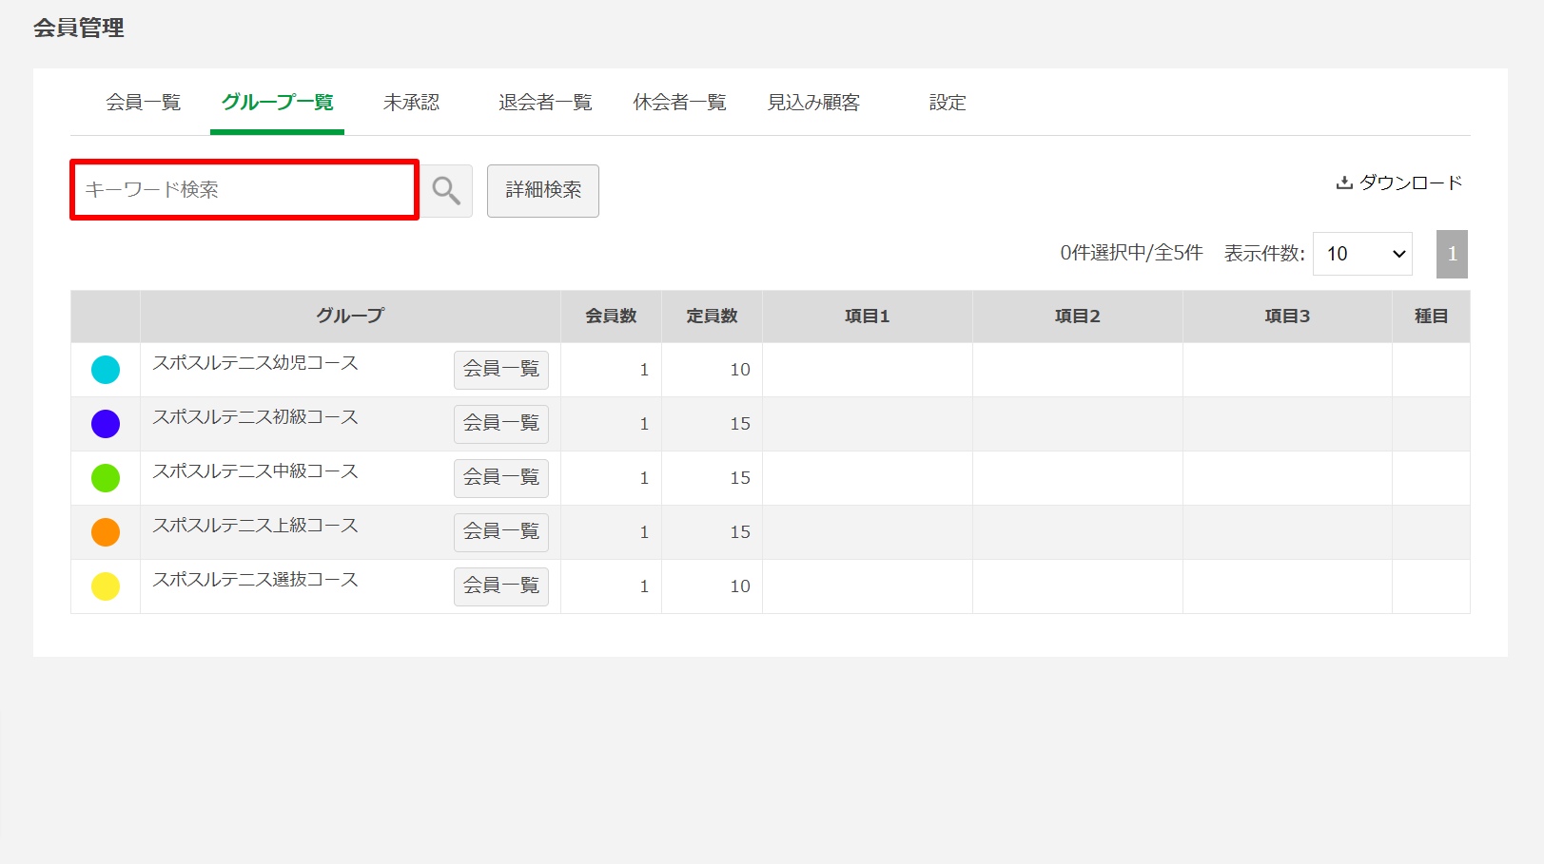The width and height of the screenshot is (1544, 864).
Task: Open the 設定 tab
Action: pos(948,103)
